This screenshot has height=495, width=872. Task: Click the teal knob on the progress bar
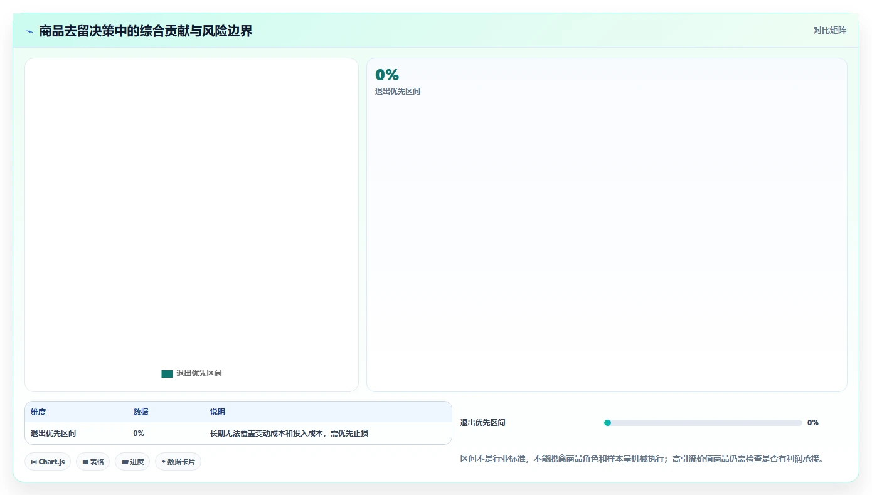[607, 423]
